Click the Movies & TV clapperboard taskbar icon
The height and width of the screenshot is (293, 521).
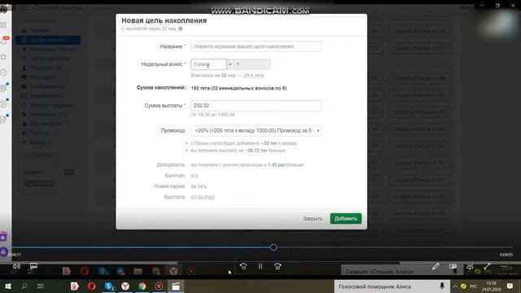176,286
